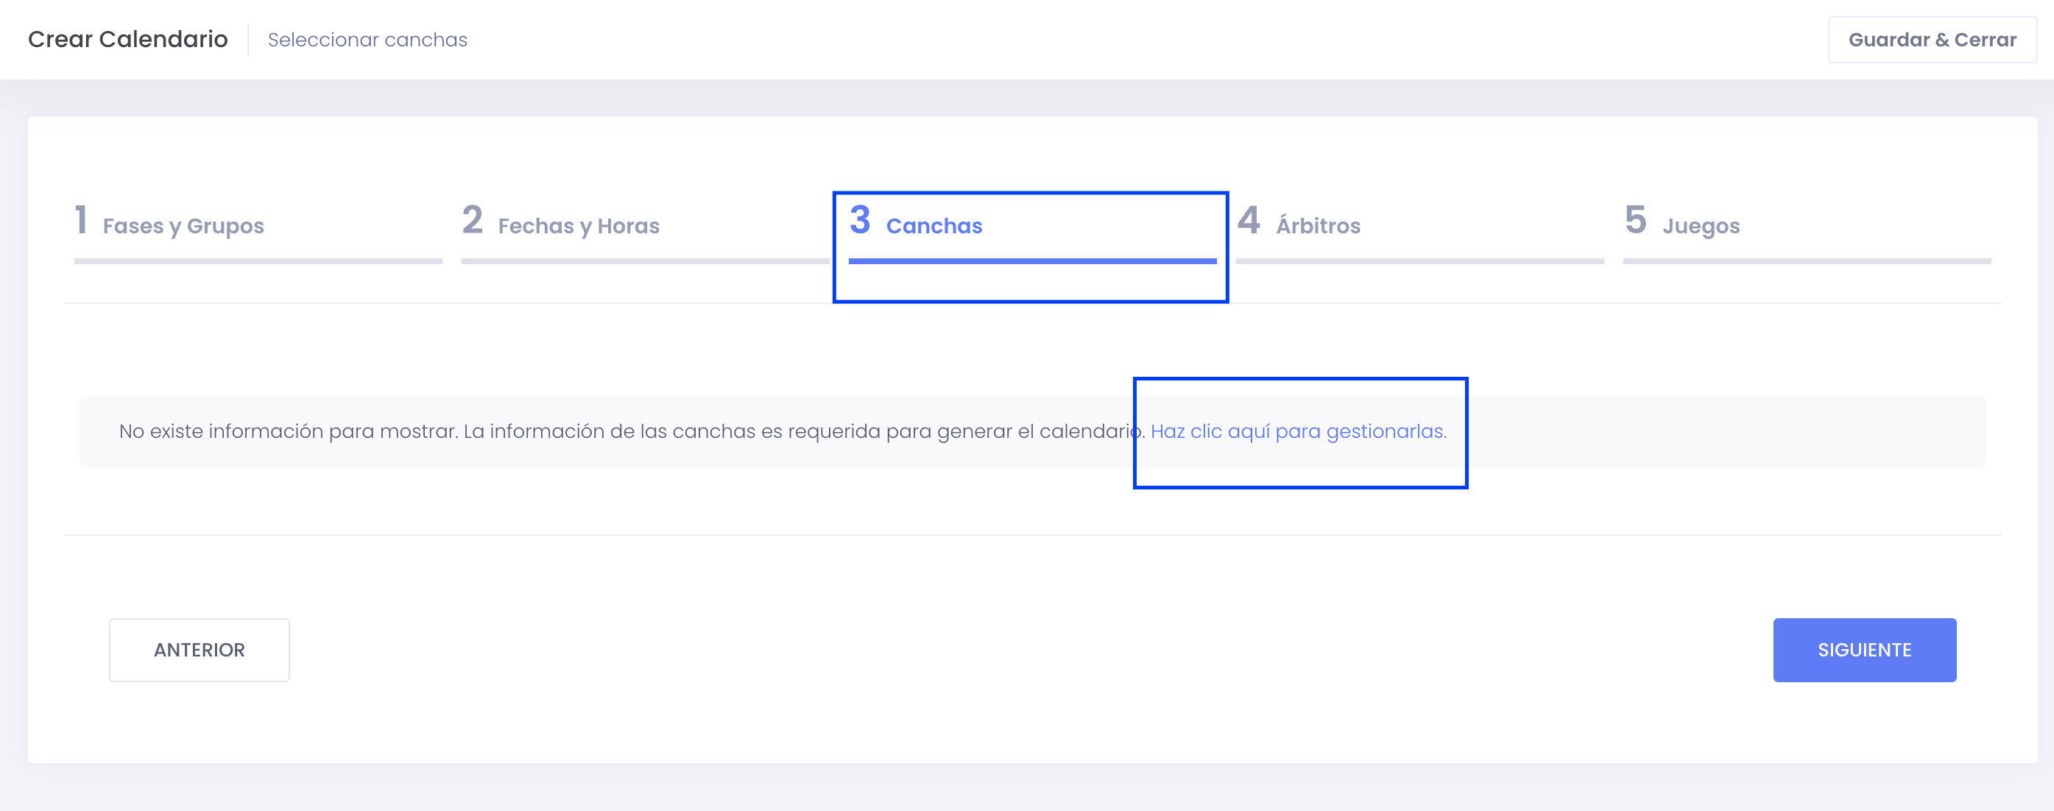Open the Fechas y Horas step
This screenshot has height=811, width=2054.
tap(579, 227)
